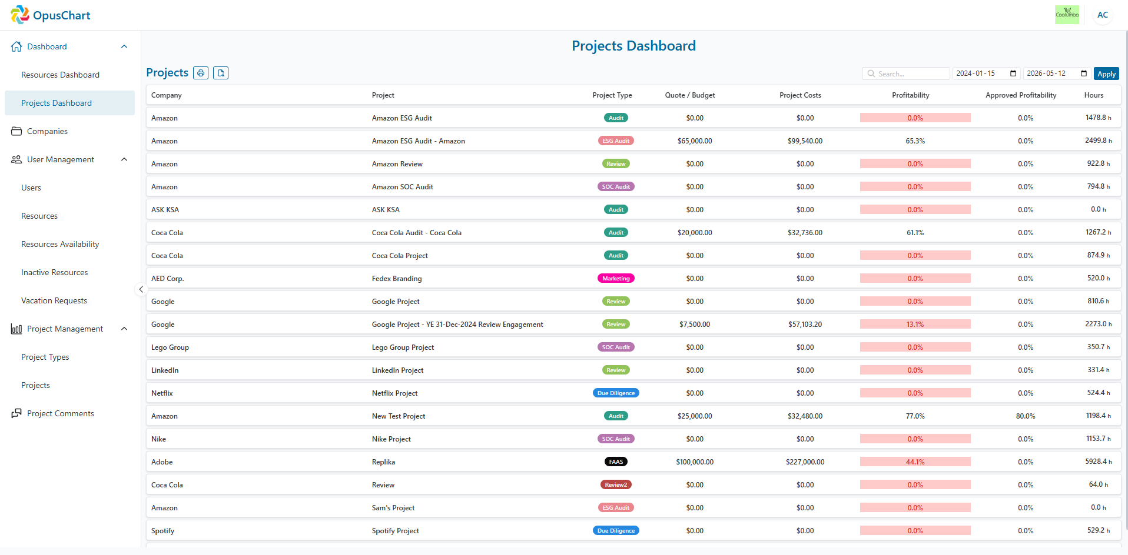Click the Approved Profitability column header

coord(1021,95)
